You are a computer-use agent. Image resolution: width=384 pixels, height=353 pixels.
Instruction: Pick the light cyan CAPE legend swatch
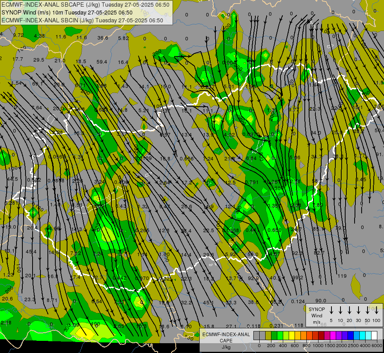tap(368, 335)
